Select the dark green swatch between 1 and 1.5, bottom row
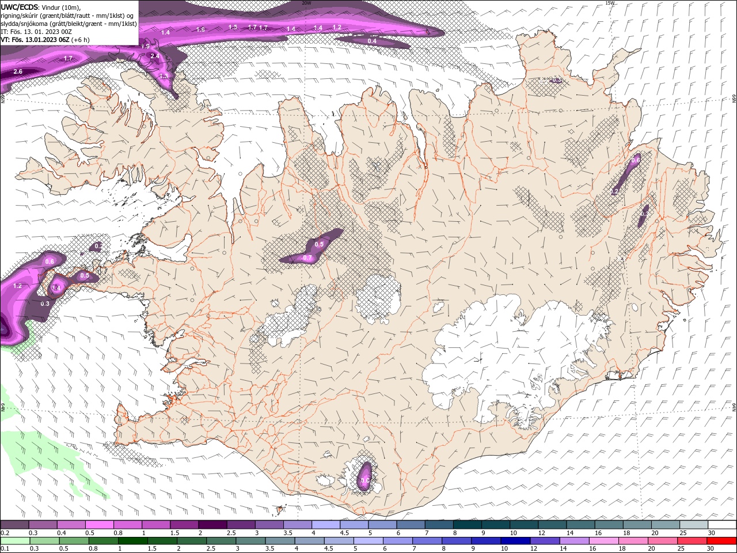This screenshot has width=737, height=553. [132, 540]
